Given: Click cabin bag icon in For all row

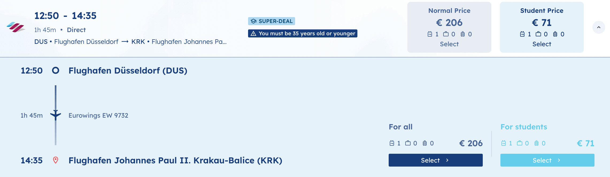Looking at the screenshot, I should coord(408,143).
